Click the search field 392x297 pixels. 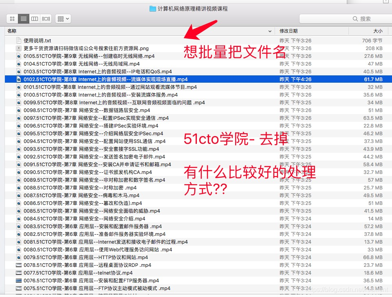point(346,19)
